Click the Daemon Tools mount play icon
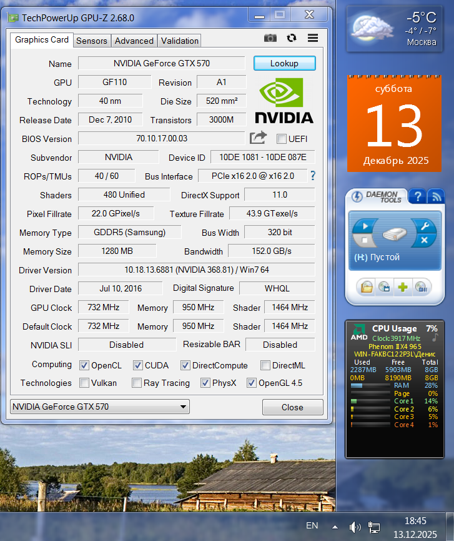 (365, 226)
